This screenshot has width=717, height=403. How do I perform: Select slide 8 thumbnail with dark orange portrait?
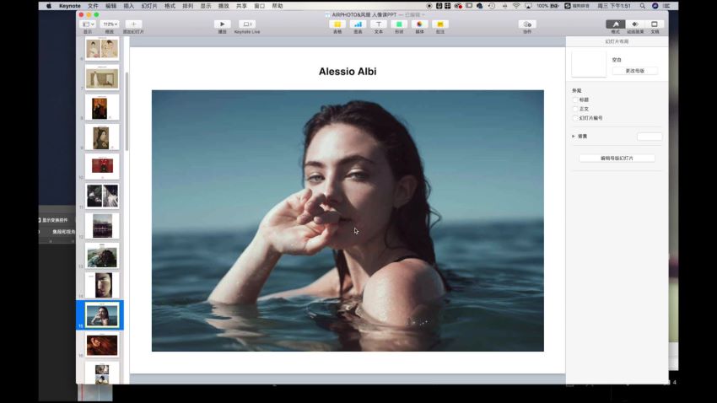click(102, 107)
